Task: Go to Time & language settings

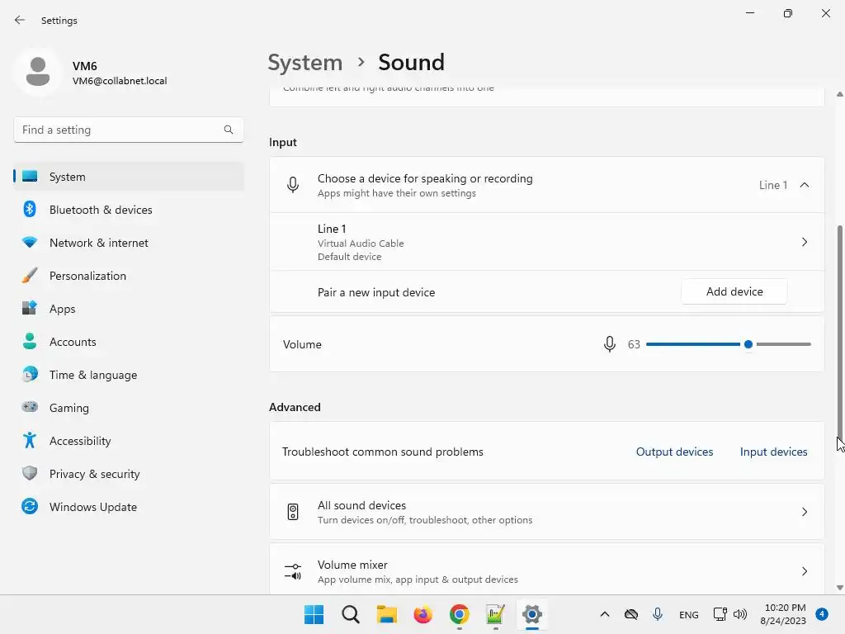Action: 93,375
